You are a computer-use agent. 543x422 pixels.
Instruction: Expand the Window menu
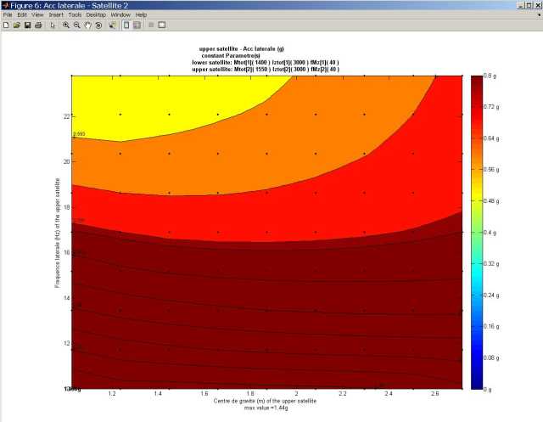pyautogui.click(x=120, y=15)
